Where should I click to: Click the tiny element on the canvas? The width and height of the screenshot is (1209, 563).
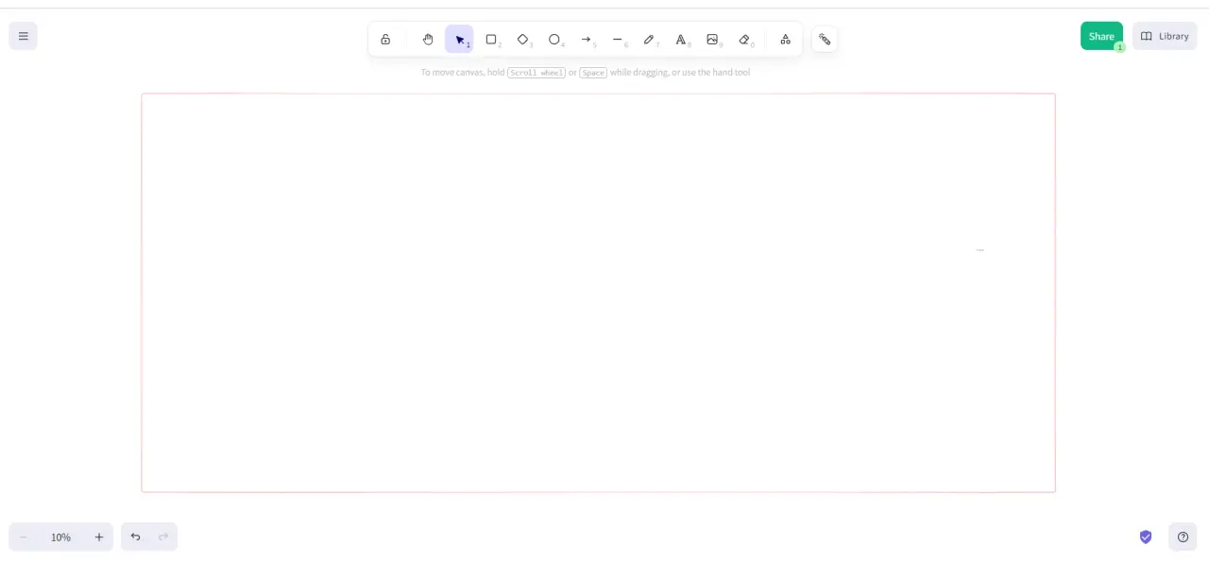979,250
